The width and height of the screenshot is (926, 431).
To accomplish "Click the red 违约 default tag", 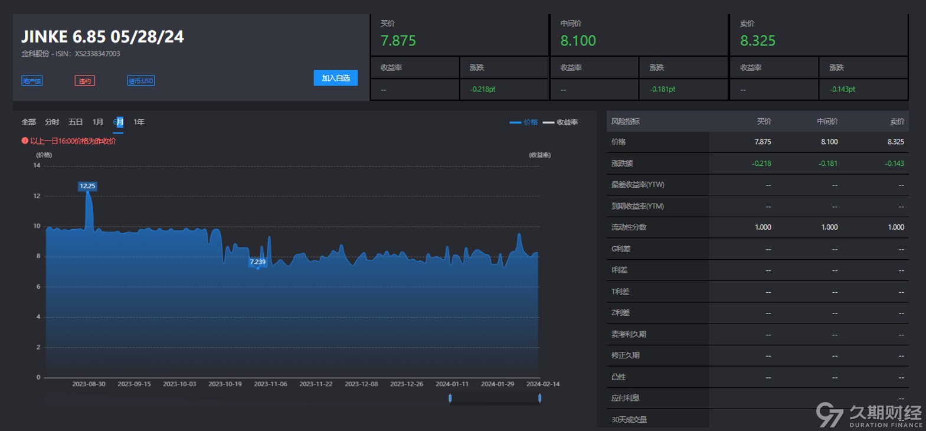I will pos(85,81).
